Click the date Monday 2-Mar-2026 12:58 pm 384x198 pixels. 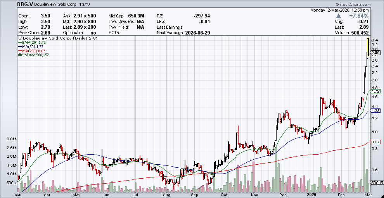tap(339, 10)
